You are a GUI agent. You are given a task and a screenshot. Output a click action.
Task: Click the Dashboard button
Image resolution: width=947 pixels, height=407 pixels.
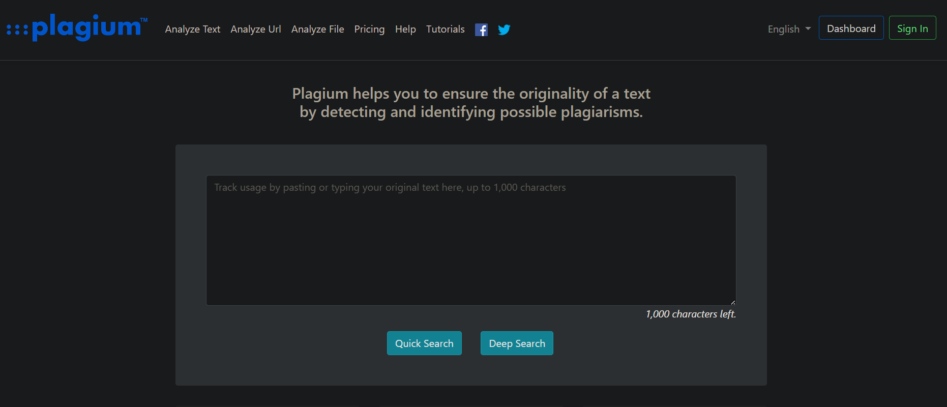pos(851,28)
